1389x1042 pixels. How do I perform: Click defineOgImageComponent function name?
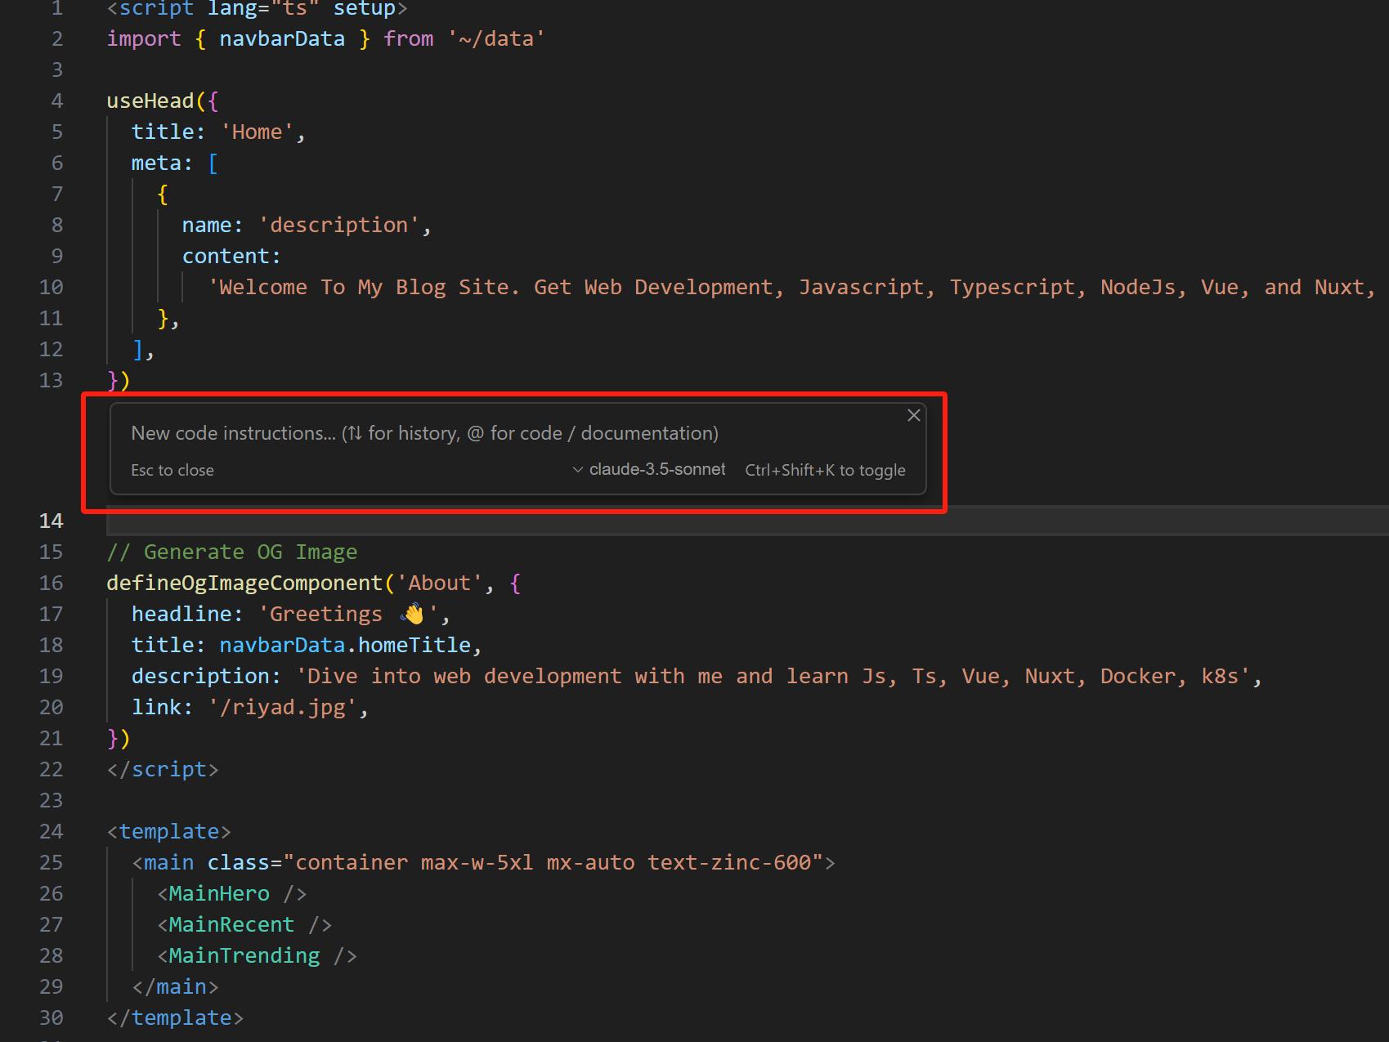[244, 583]
